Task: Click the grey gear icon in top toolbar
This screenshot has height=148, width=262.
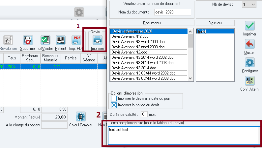Action: click(79, 12)
